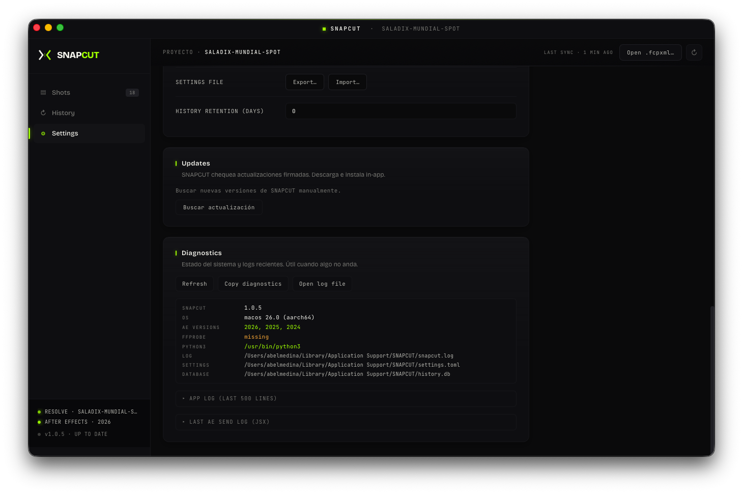Click the snapcut.log path

point(349,356)
